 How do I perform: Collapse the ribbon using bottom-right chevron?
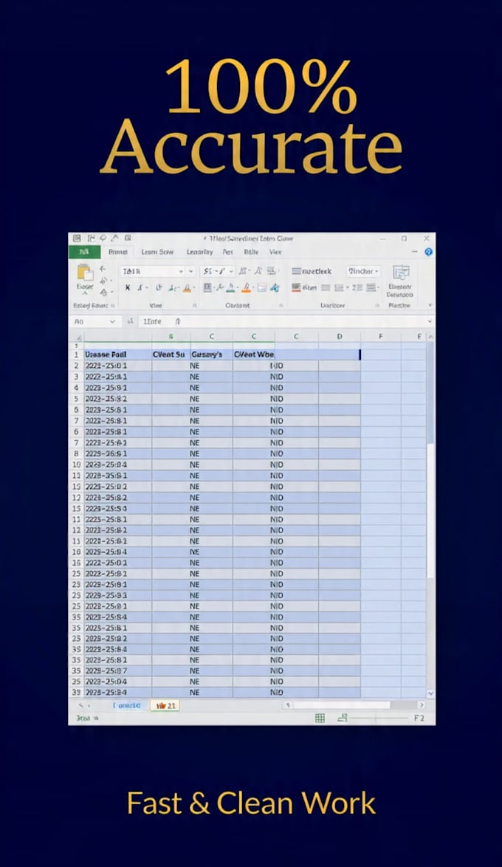(430, 305)
